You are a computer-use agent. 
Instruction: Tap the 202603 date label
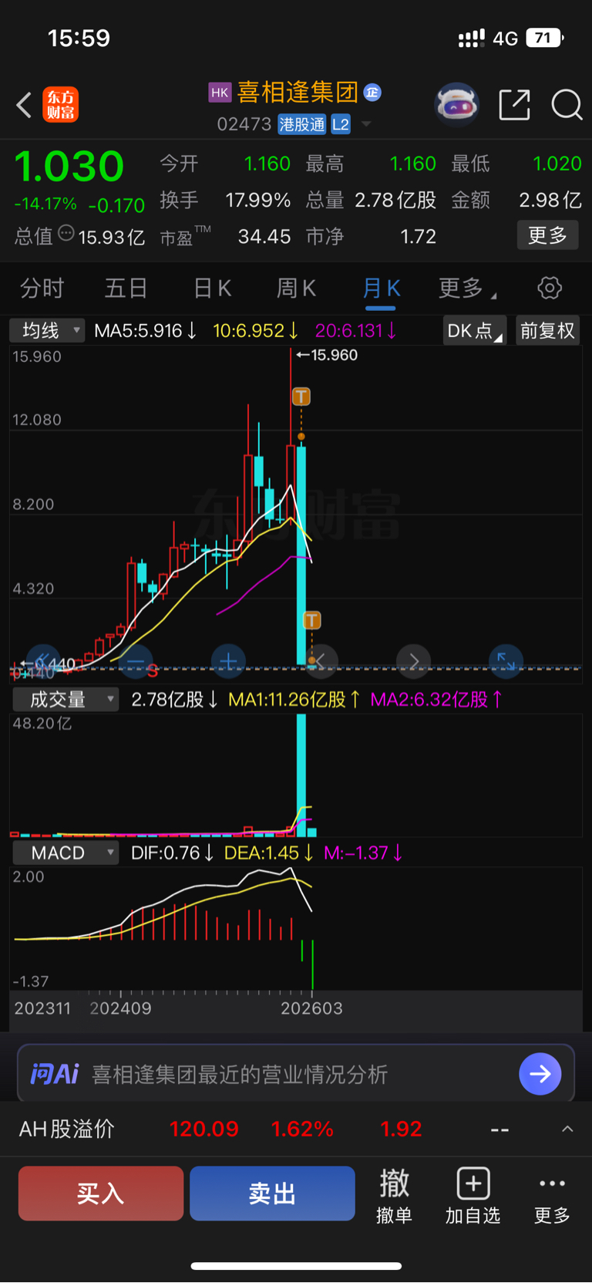point(311,1008)
